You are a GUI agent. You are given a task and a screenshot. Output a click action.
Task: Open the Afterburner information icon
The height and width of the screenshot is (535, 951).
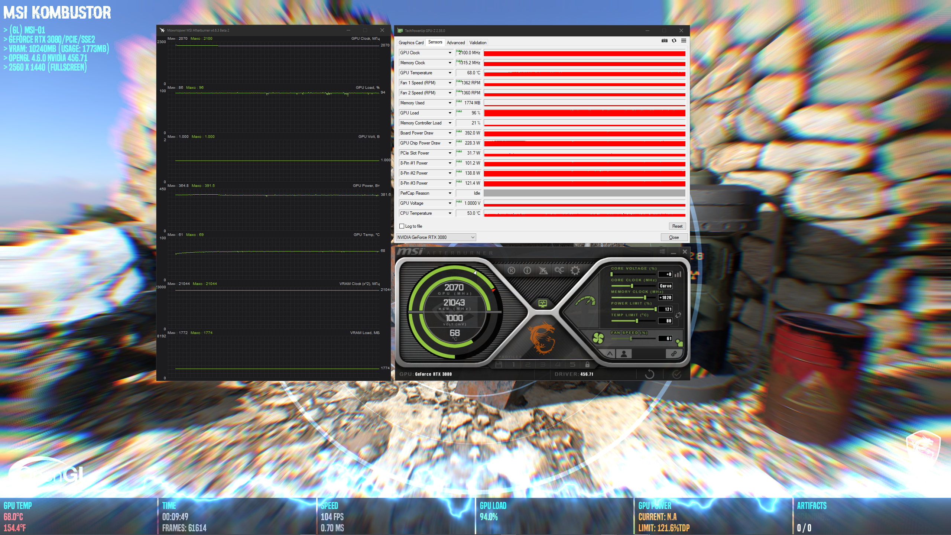click(527, 270)
